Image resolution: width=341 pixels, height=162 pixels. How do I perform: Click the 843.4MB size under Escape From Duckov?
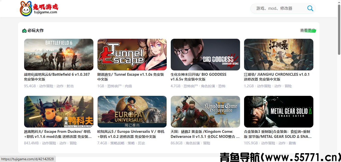click(x=31, y=143)
